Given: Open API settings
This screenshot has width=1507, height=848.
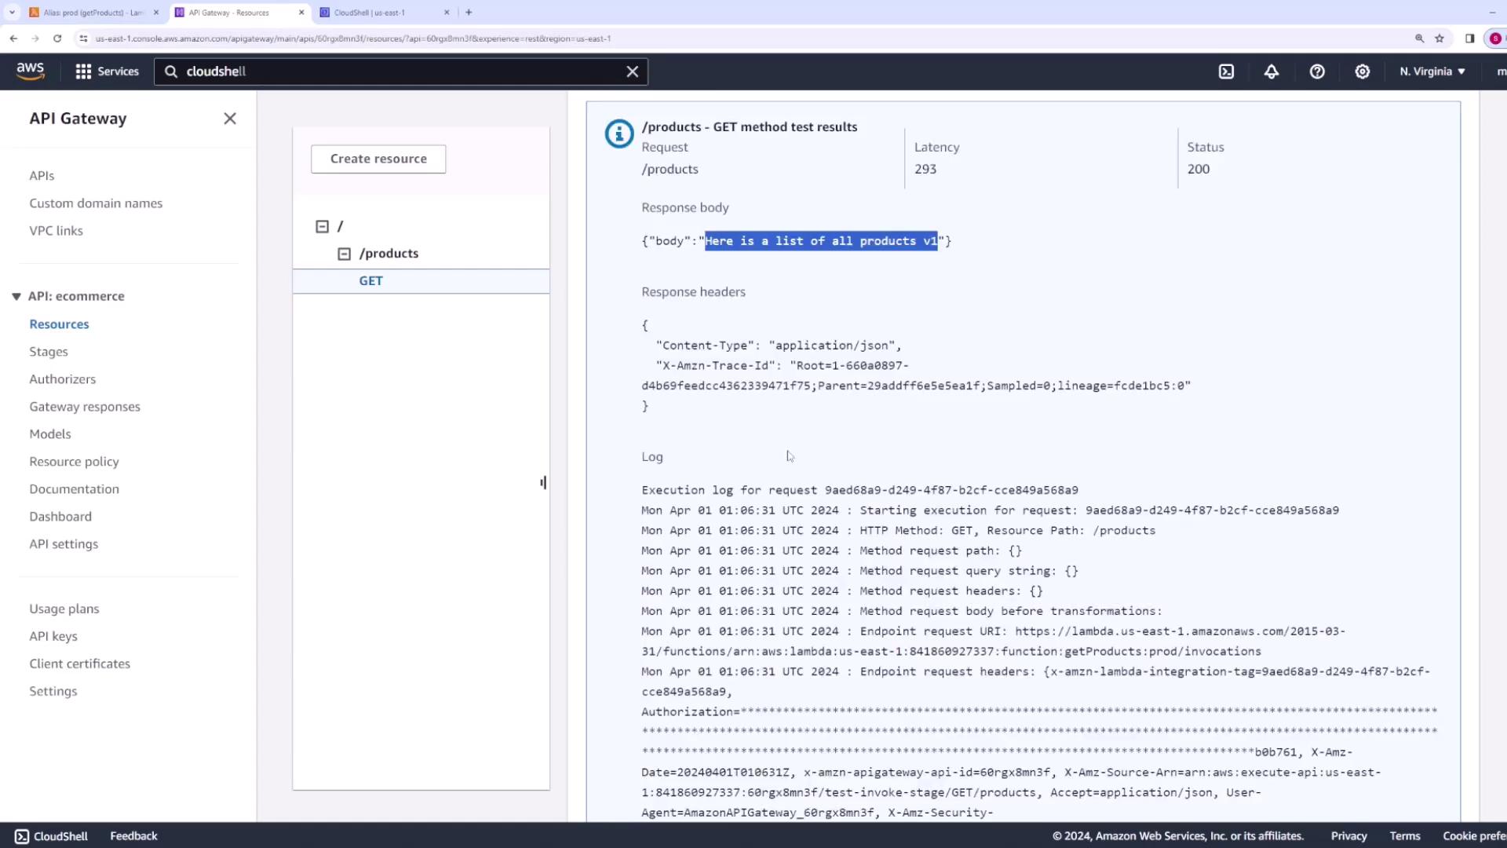Looking at the screenshot, I should (x=64, y=544).
